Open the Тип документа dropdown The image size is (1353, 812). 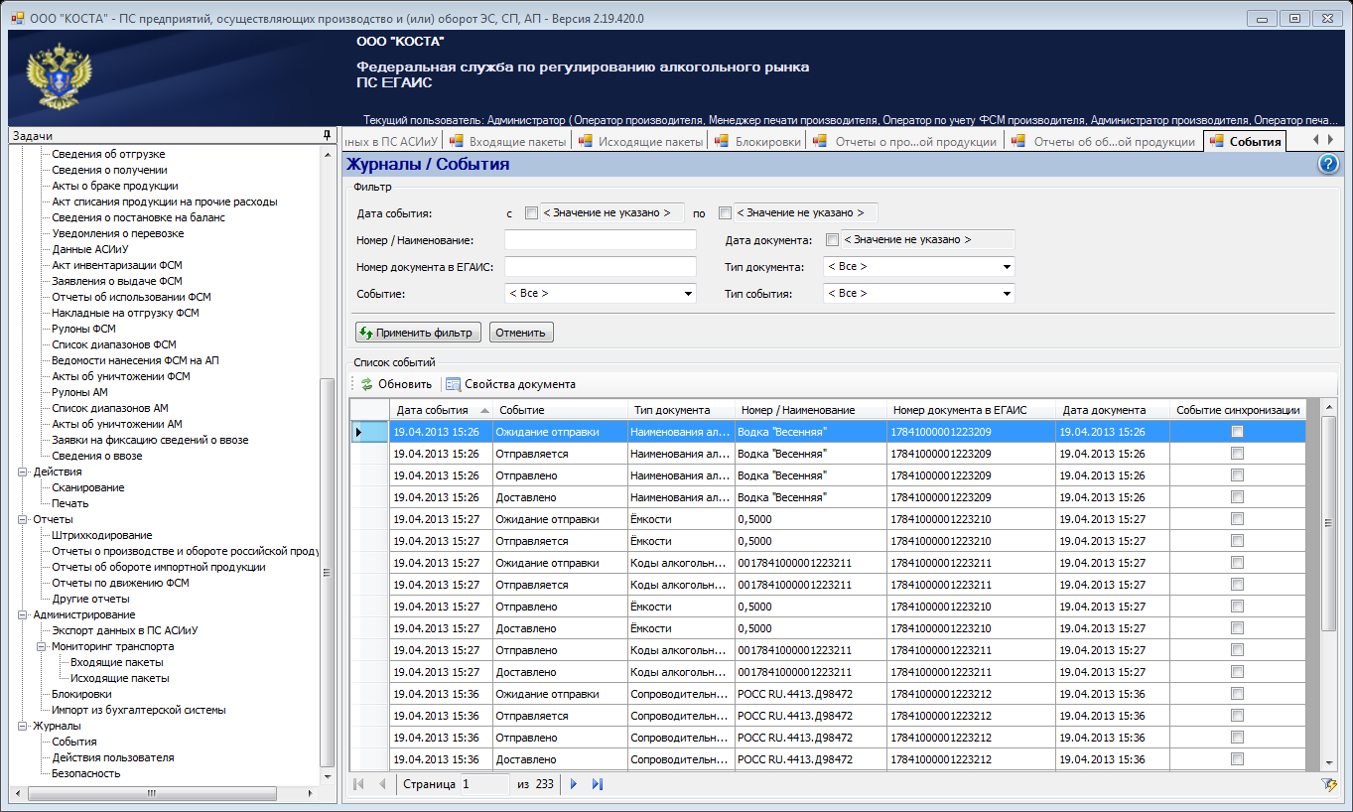[x=1007, y=267]
